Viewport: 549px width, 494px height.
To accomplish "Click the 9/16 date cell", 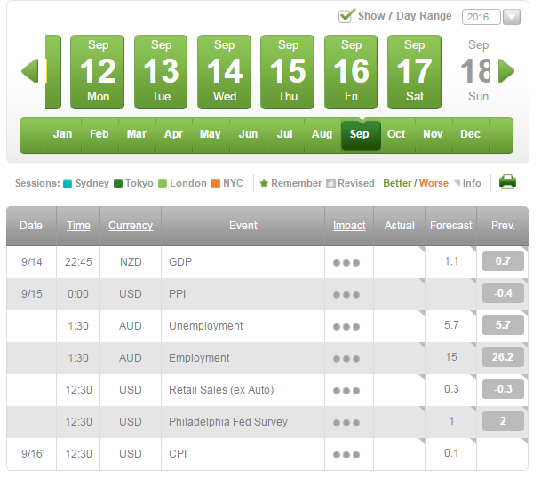I will 31,454.
